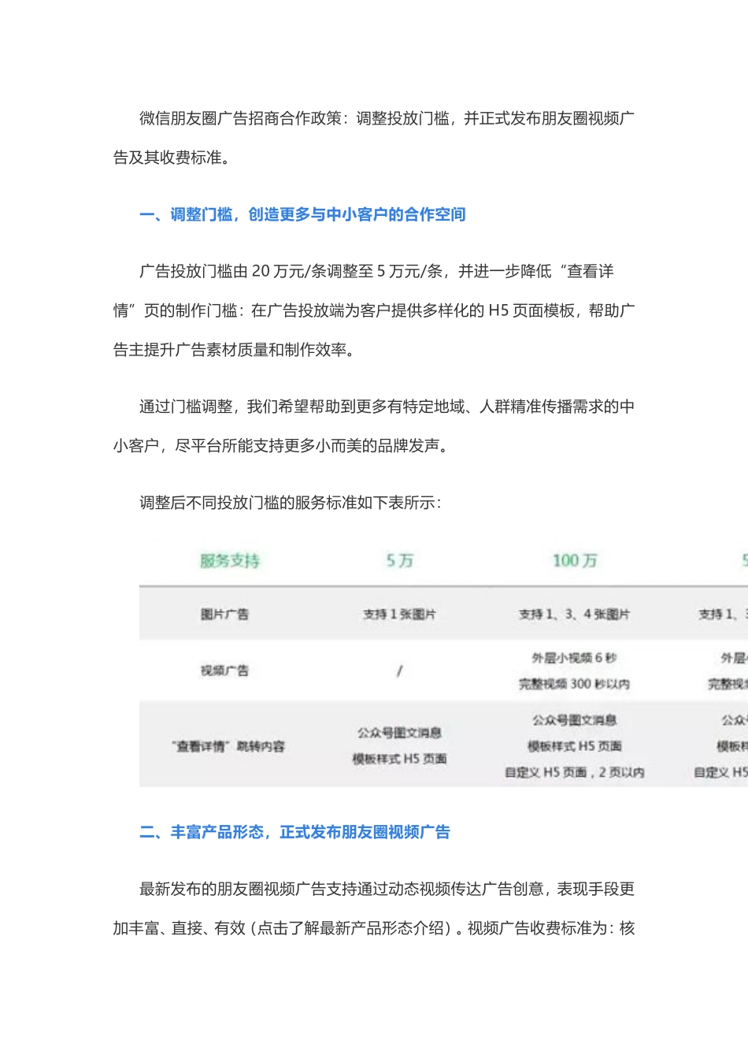Image resolution: width=748 pixels, height=1059 pixels.
Task: Click the table header 服务支持
Action: pos(229,561)
